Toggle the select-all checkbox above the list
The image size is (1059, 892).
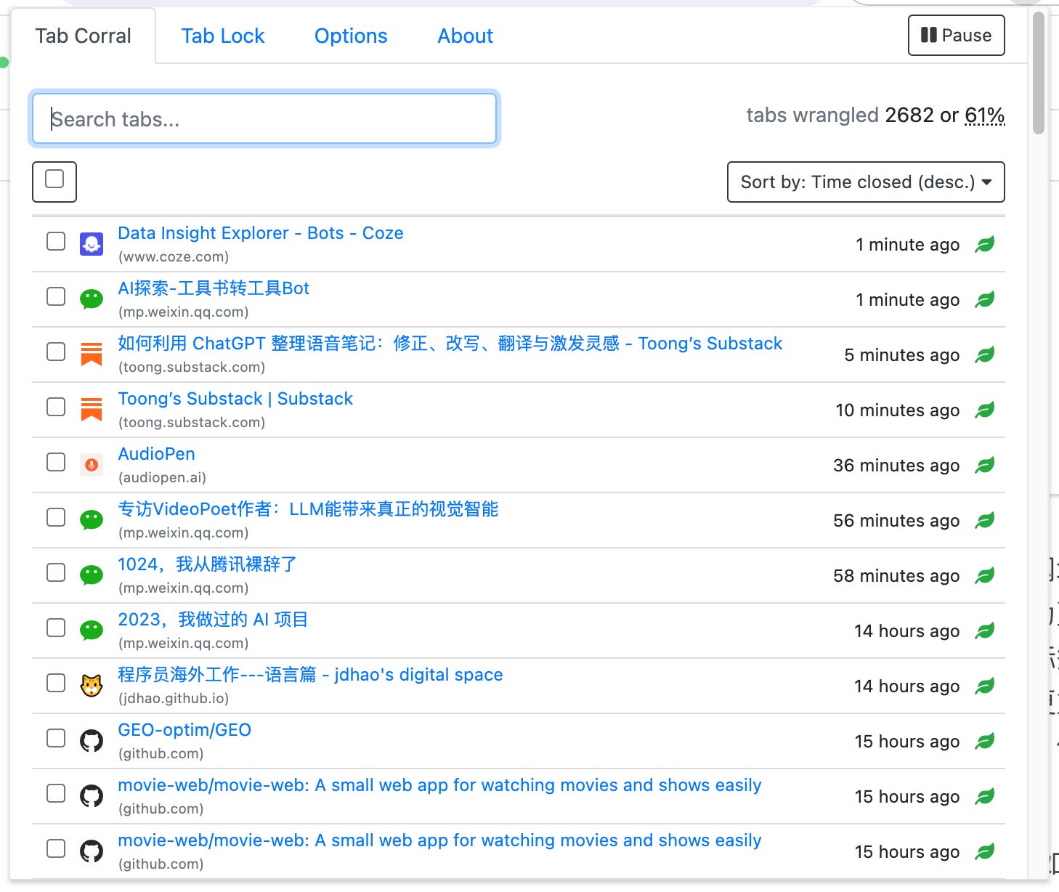point(54,182)
